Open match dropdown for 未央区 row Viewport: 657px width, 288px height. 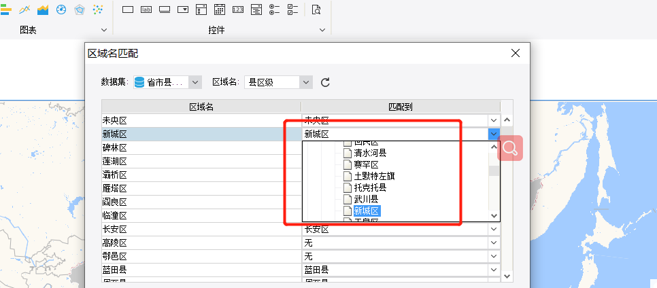494,120
